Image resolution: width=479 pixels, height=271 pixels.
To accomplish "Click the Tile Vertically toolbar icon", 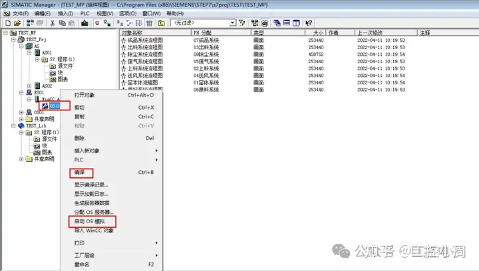I will (x=296, y=23).
